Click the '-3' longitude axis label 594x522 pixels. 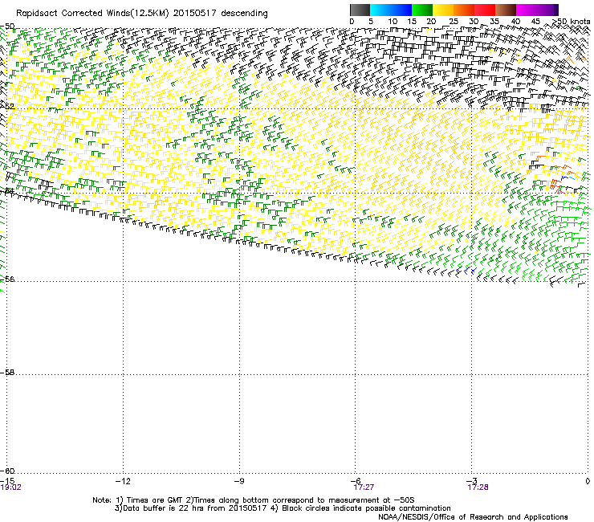coord(471,481)
